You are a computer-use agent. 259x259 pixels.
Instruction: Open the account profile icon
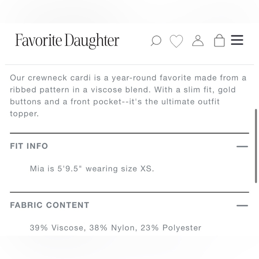tap(198, 41)
